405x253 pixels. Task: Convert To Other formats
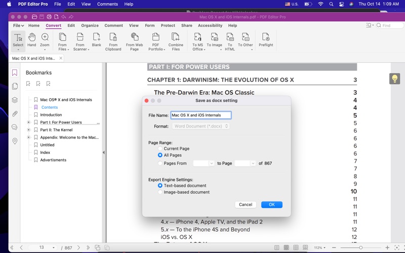(x=246, y=41)
